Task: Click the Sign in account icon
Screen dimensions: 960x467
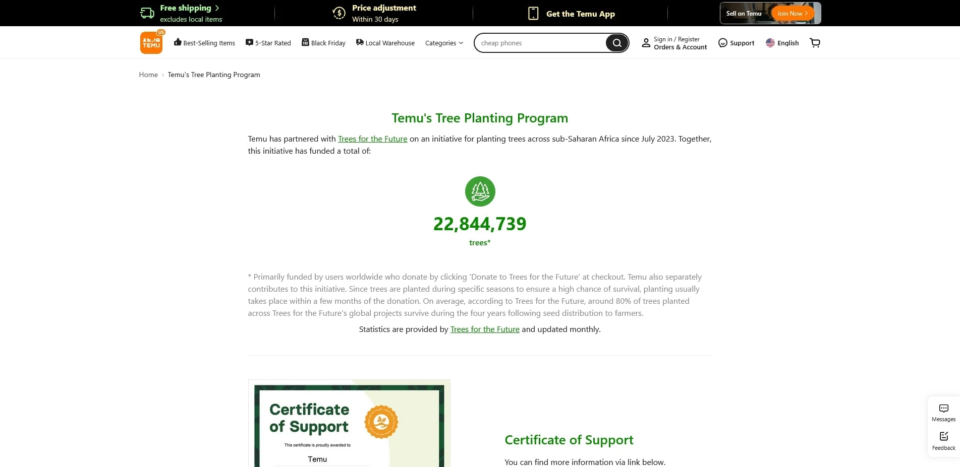Action: [x=646, y=43]
